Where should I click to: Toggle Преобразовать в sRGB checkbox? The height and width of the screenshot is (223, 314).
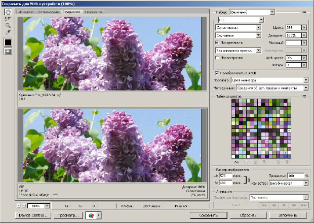(x=217, y=73)
